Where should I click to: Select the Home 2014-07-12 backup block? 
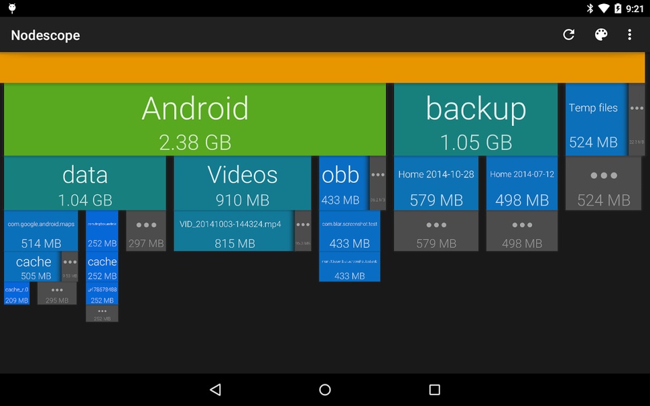(x=522, y=183)
